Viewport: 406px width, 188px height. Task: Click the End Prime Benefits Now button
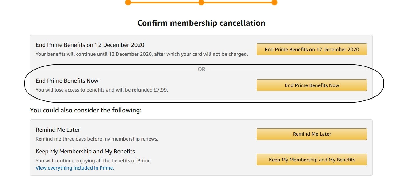(x=312, y=85)
